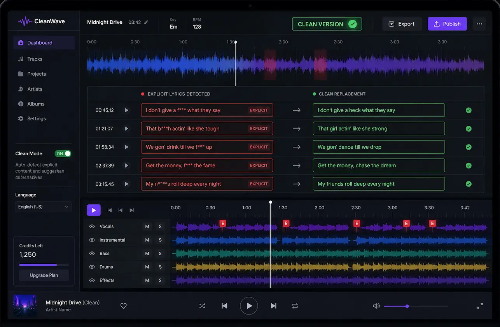Click the large circular play button
This screenshot has width=500, height=327.
point(249,306)
